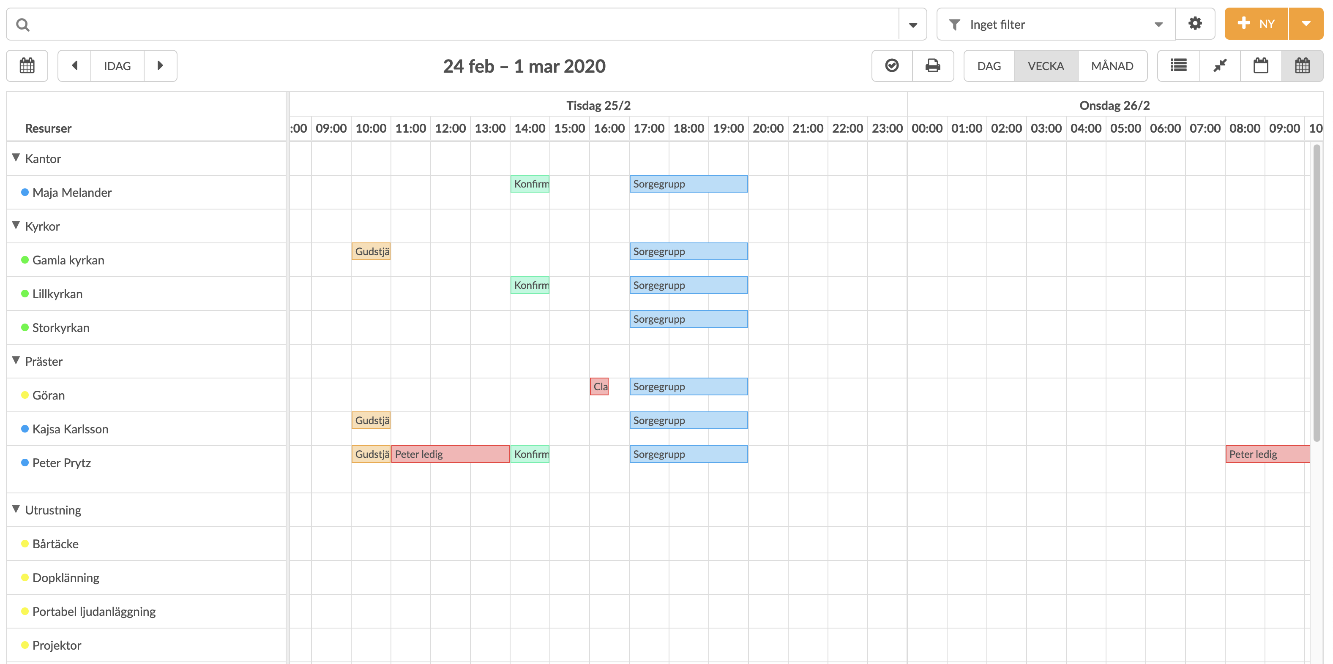Collapse the Utrustning group
Viewport: 1333px width, 664px height.
coord(16,509)
